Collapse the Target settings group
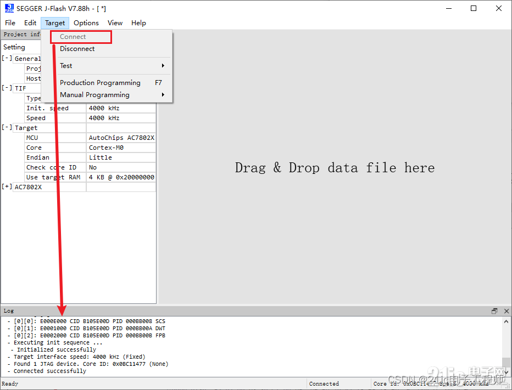This screenshot has width=512, height=390. coord(7,127)
